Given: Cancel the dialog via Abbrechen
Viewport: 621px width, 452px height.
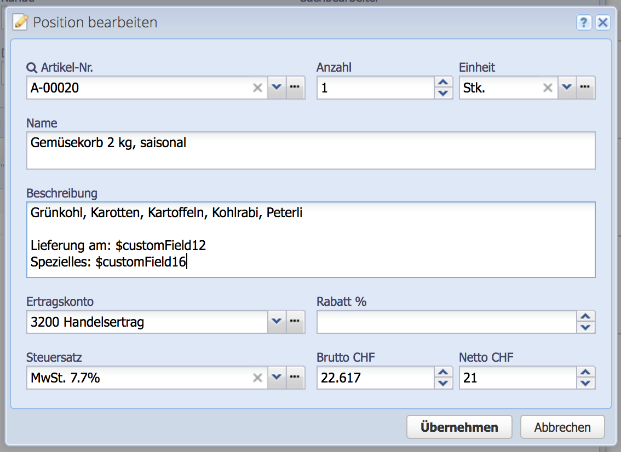Looking at the screenshot, I should click(562, 427).
